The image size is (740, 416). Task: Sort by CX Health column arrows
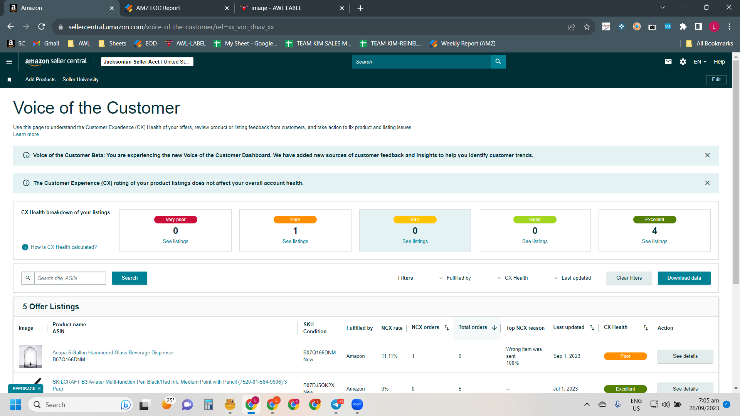[x=646, y=328]
